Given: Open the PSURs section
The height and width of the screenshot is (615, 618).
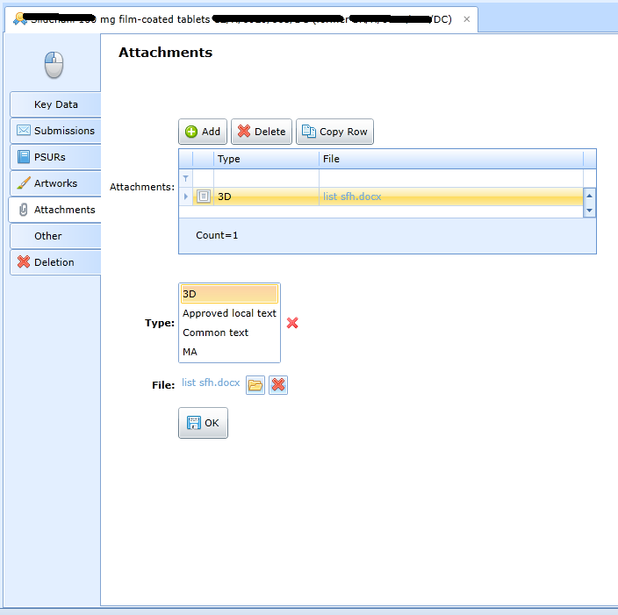Looking at the screenshot, I should click(55, 157).
